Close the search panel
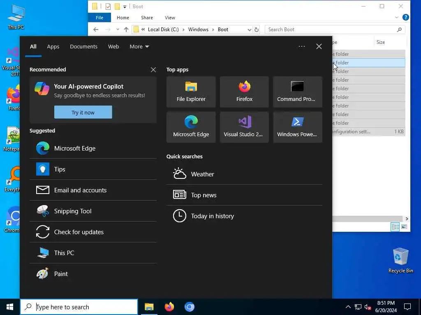This screenshot has height=315, width=421. click(x=319, y=47)
